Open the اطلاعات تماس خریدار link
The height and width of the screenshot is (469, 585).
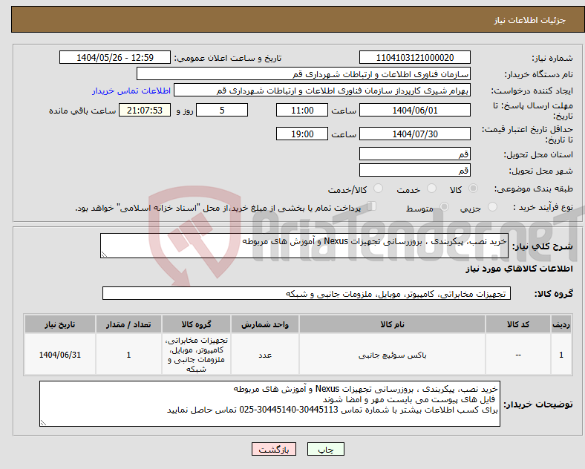click(x=131, y=91)
